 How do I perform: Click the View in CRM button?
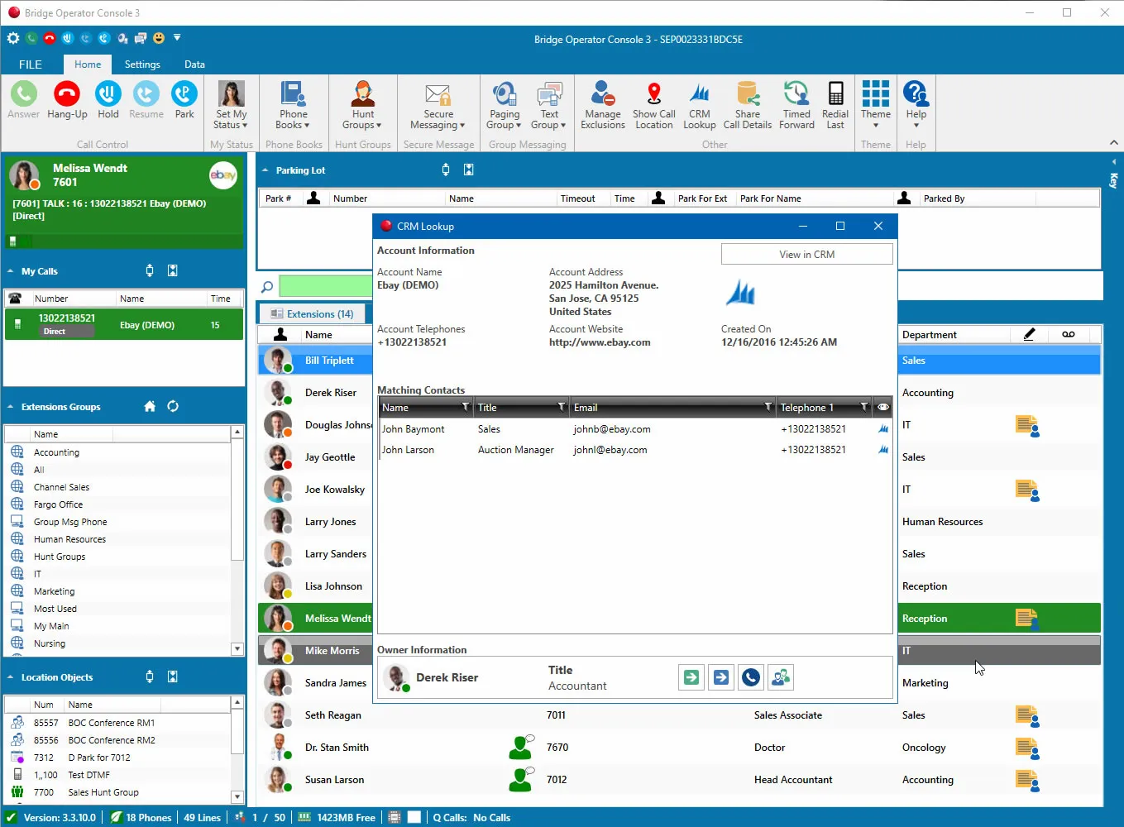pos(806,254)
